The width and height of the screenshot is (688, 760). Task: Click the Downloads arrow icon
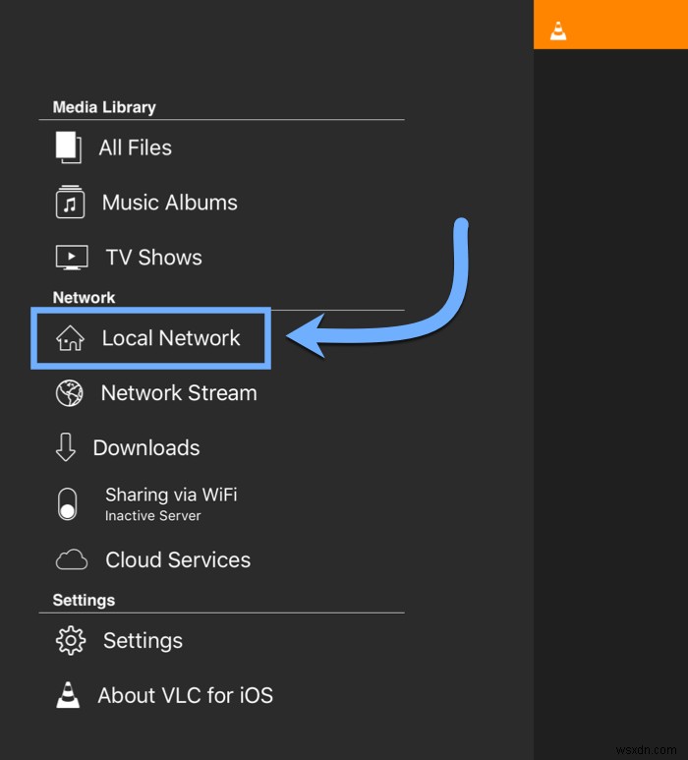coord(66,448)
